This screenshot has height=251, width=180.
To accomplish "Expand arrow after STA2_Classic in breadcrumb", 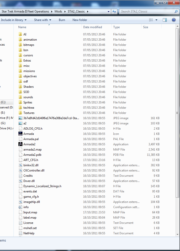I will 88,11.
